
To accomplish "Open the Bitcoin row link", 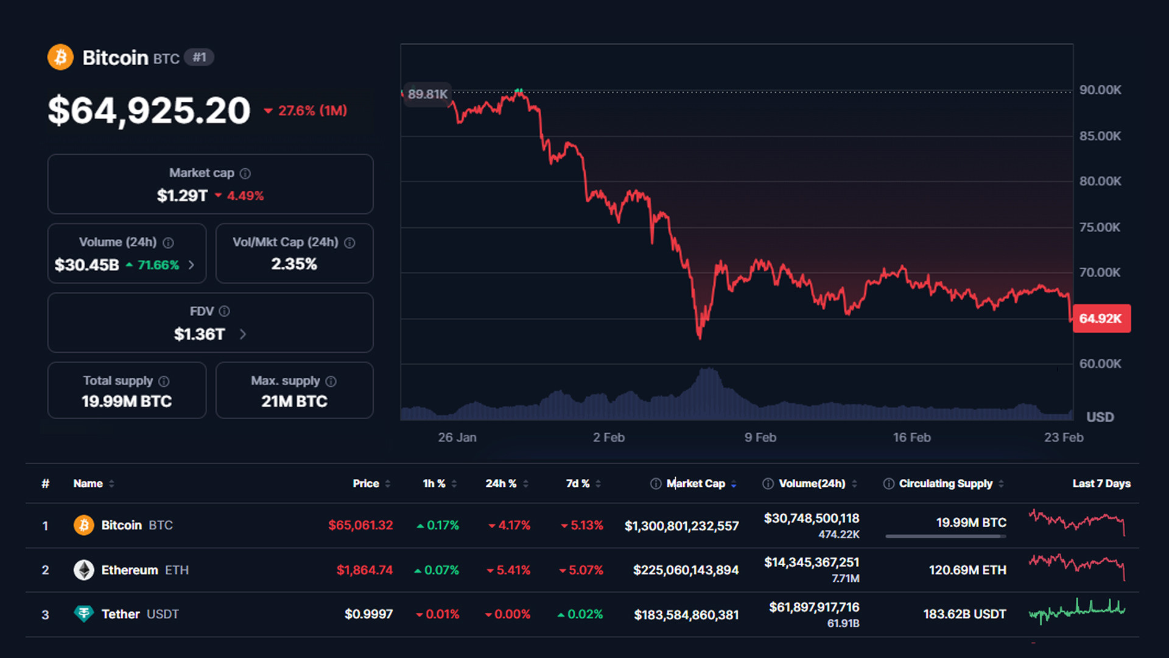I will click(x=121, y=525).
